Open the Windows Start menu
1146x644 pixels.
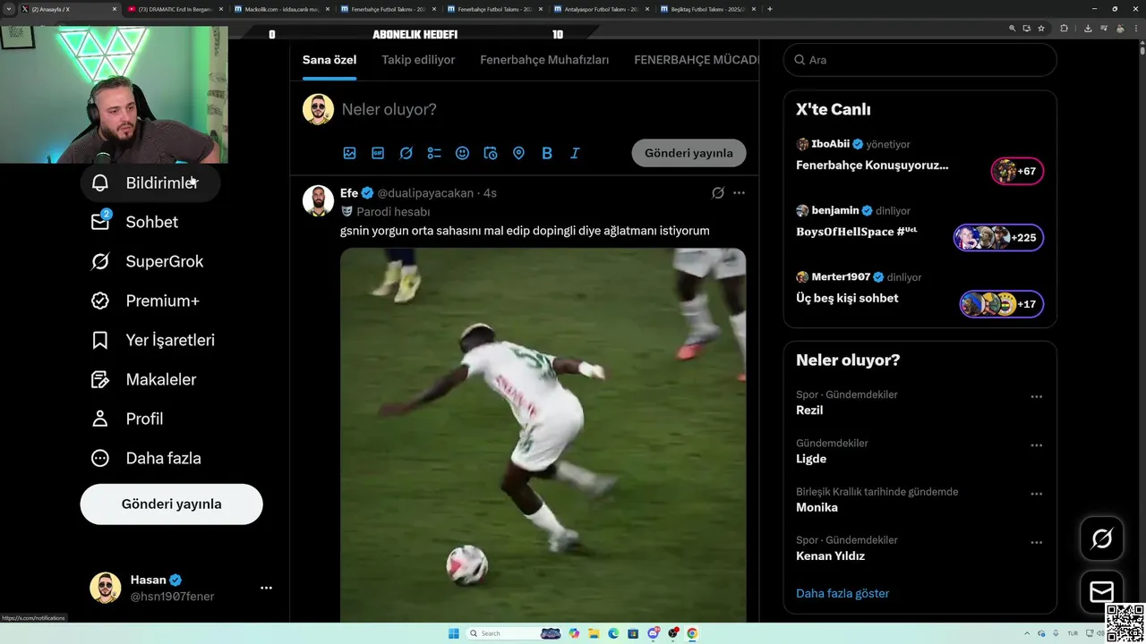click(454, 633)
